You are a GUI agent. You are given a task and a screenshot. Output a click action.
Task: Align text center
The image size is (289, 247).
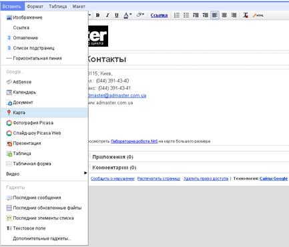click(x=224, y=15)
